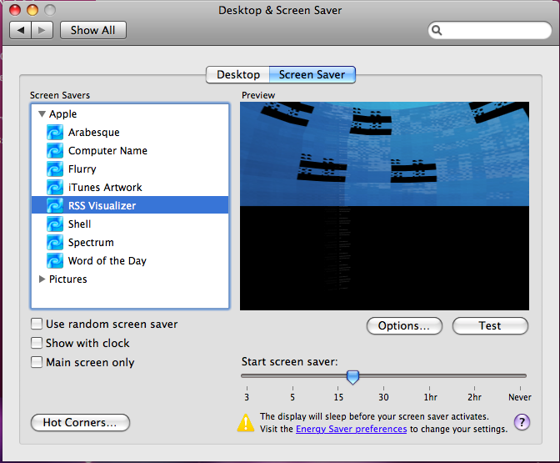This screenshot has height=463, width=560.
Task: Open Energy Saver preferences link
Action: 352,429
